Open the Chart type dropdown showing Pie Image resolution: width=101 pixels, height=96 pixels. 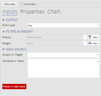tap(64, 26)
